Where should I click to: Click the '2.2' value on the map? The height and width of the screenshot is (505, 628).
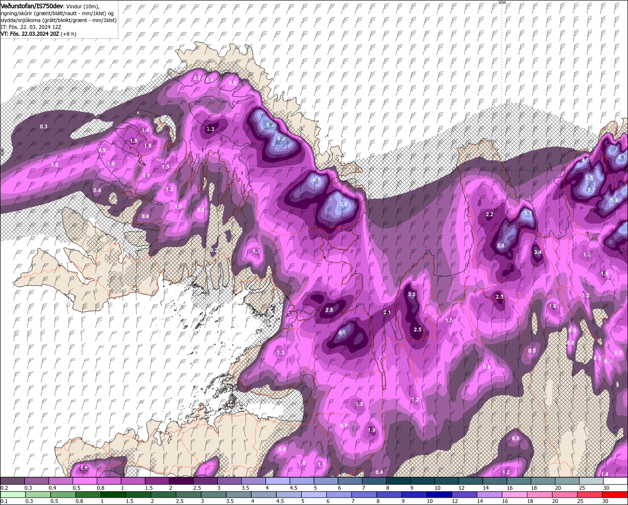[x=490, y=215]
